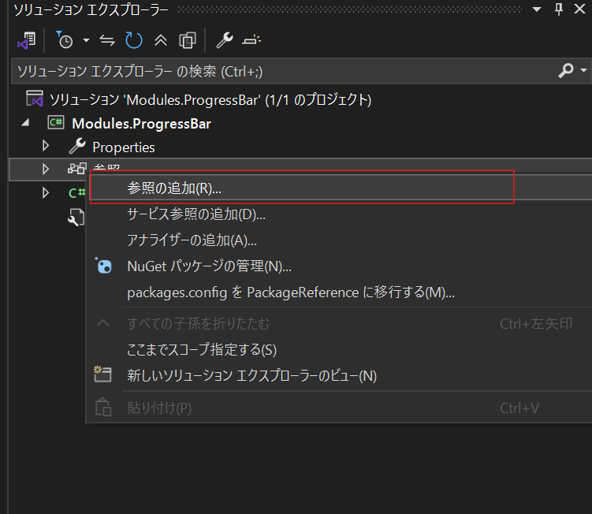Click the green C# file icon
The image size is (592, 514).
(x=76, y=193)
